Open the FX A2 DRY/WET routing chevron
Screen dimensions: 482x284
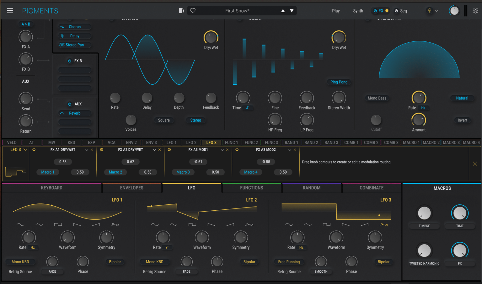154,150
